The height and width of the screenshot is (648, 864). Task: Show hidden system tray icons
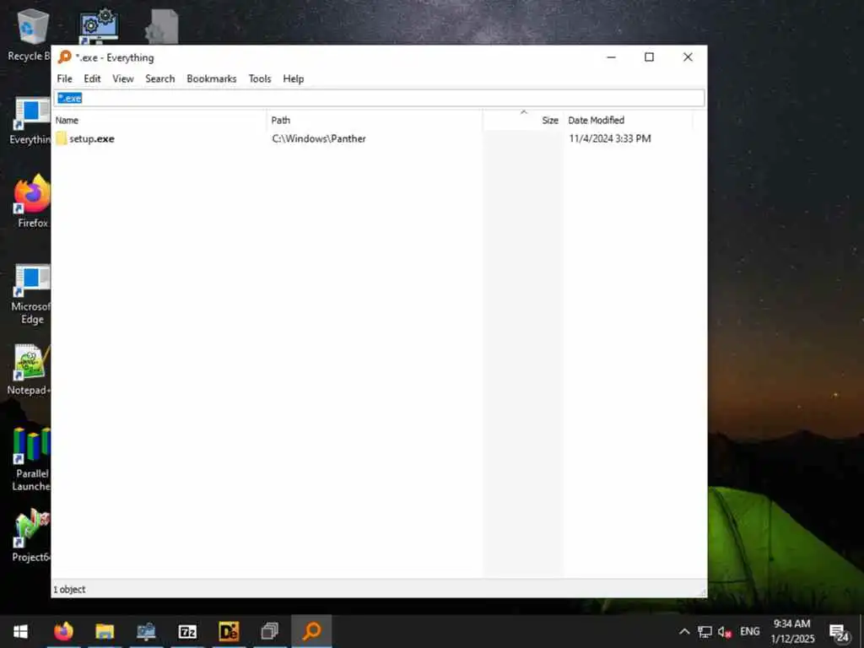(684, 631)
